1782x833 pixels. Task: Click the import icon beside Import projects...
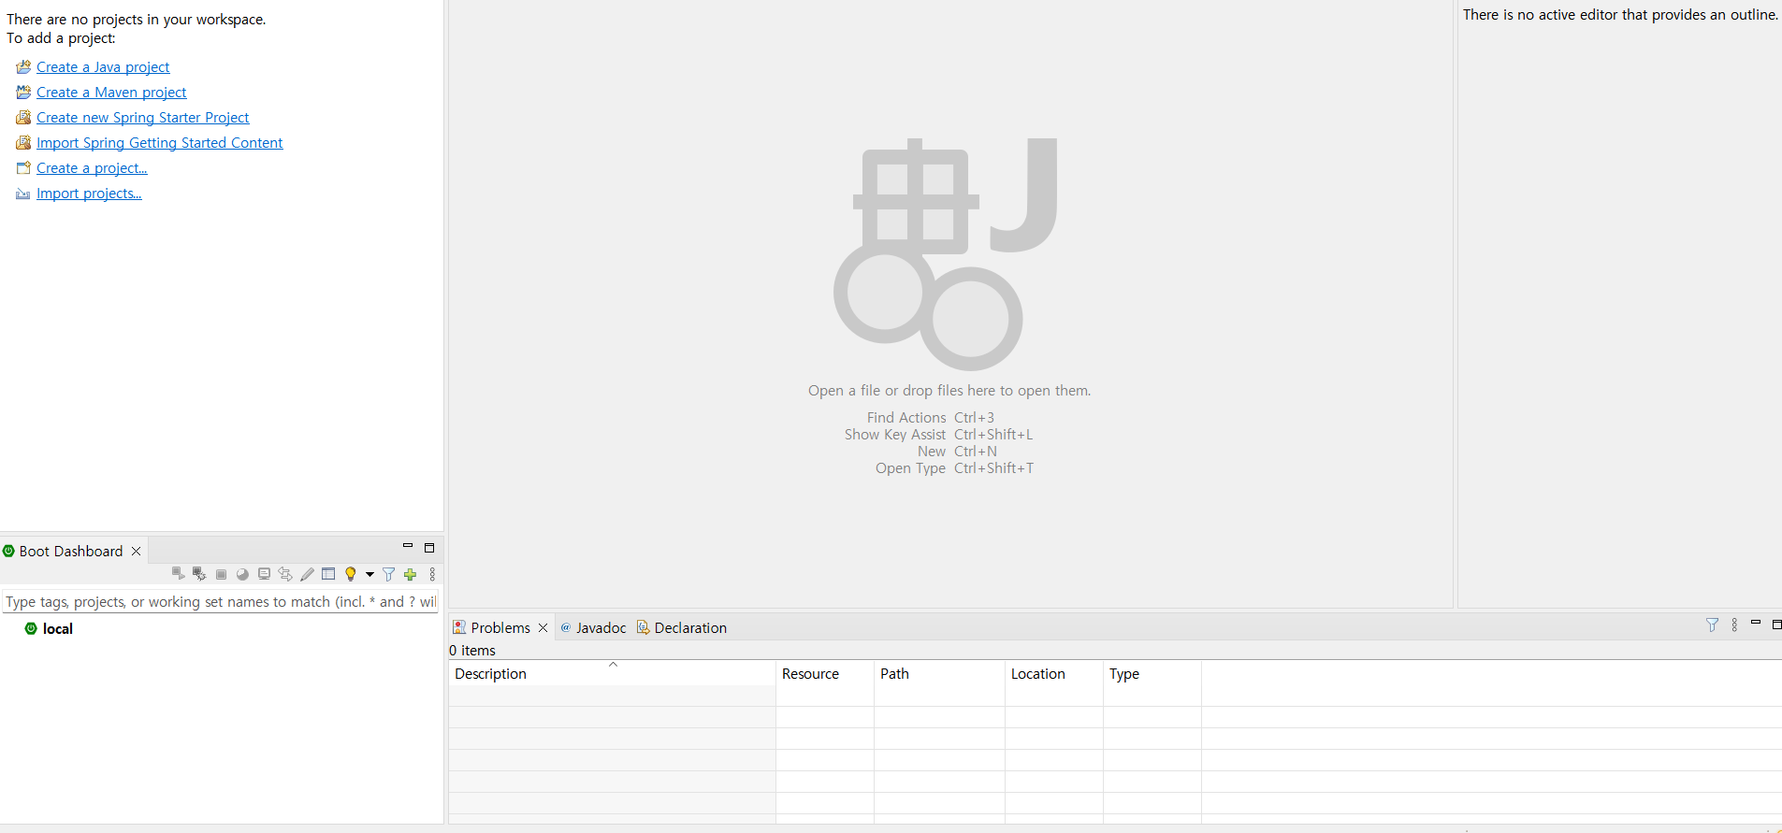(x=23, y=194)
